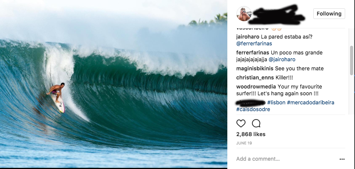Open christian_enns commenter profile

pos(255,78)
